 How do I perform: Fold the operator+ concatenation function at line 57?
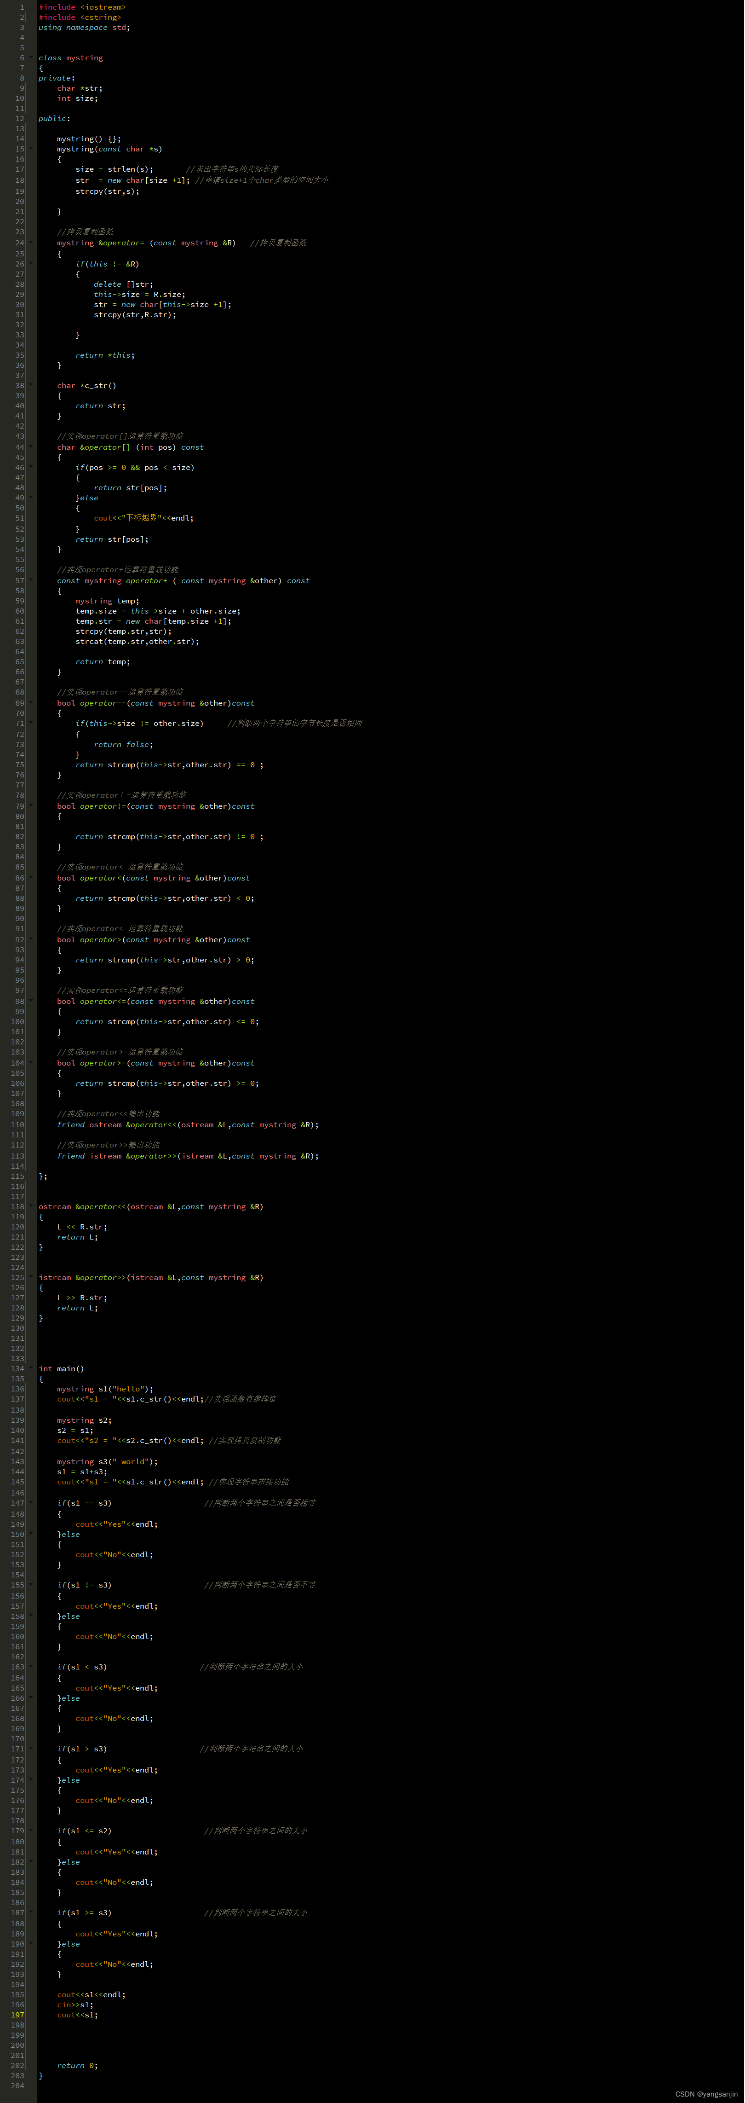[31, 580]
